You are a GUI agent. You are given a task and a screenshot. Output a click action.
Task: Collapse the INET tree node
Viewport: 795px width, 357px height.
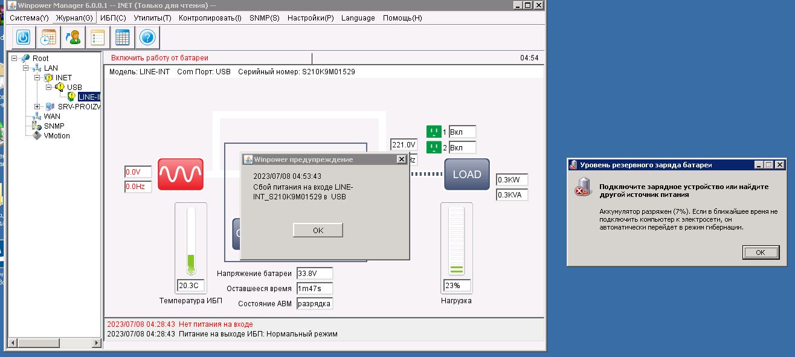pyautogui.click(x=37, y=78)
